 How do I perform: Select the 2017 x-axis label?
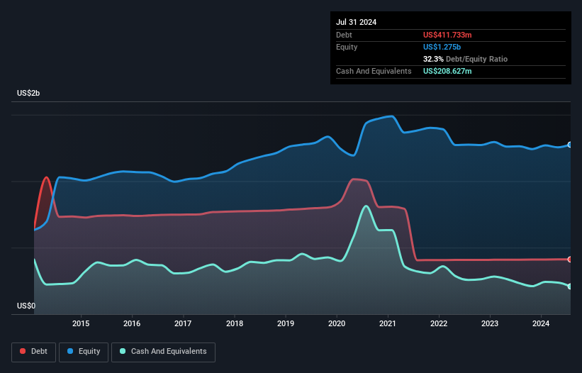183,323
